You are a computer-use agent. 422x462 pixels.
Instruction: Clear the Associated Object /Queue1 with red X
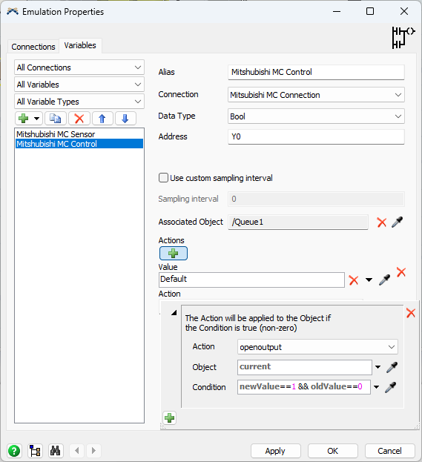point(382,222)
